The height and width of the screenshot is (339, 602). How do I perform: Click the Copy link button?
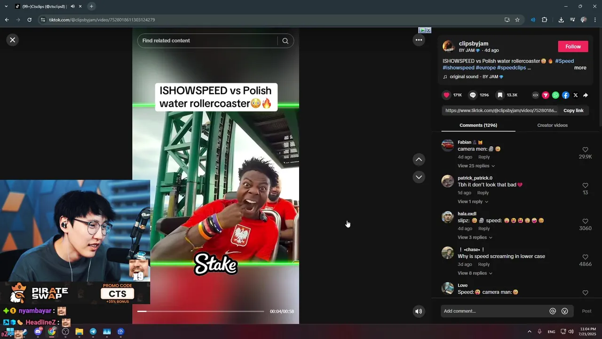573,111
